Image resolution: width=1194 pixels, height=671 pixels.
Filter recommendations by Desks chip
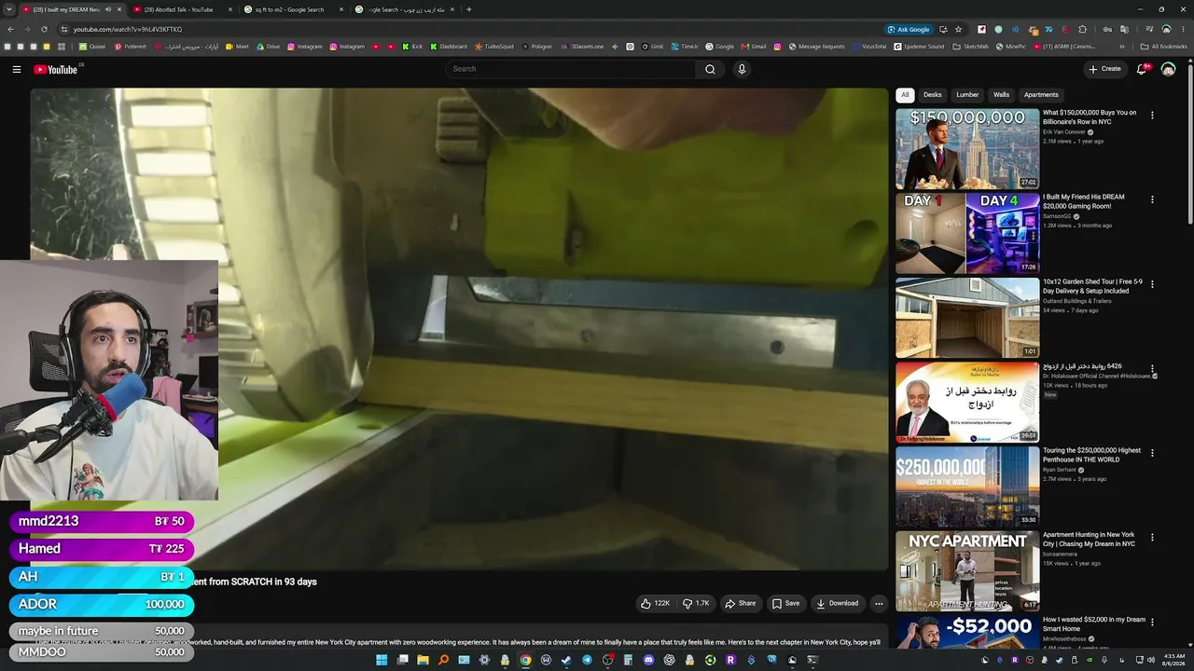point(933,94)
